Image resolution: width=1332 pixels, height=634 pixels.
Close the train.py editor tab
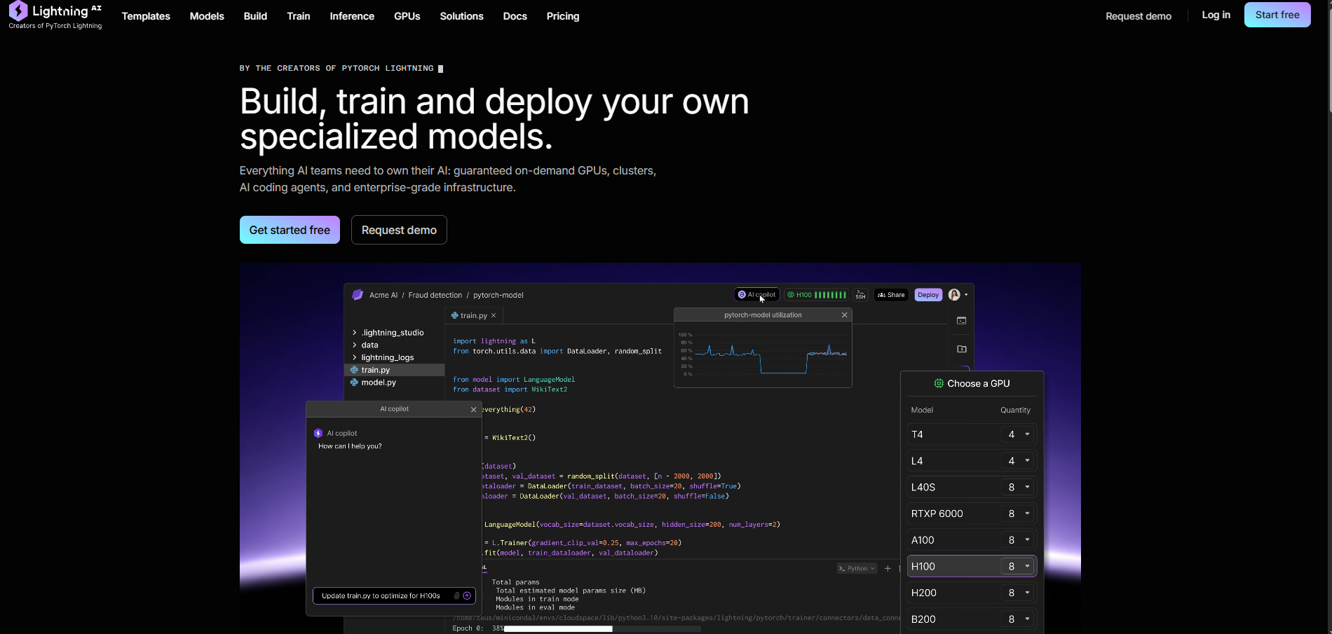click(x=494, y=315)
